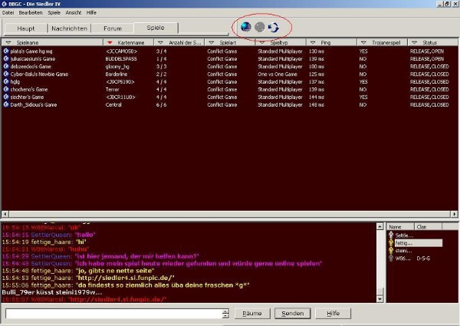
Task: Click player icon next to W86... user
Action: coord(391,258)
